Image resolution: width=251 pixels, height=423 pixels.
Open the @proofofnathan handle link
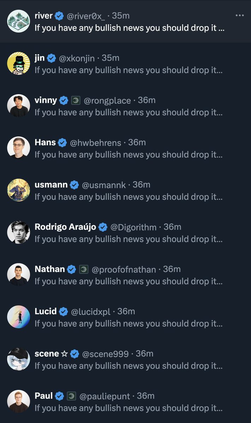(124, 270)
